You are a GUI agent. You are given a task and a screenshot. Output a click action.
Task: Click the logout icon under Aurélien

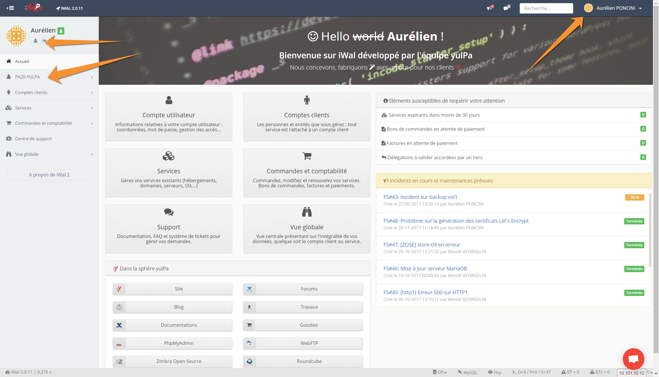pos(44,41)
